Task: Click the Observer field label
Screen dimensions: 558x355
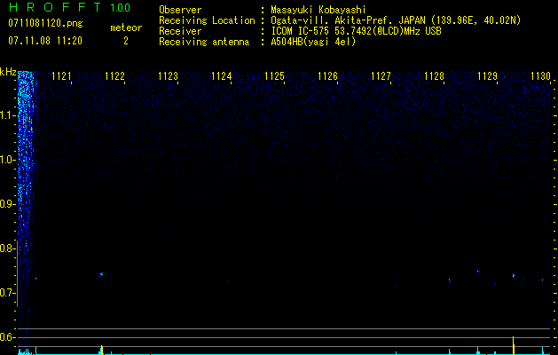Action: (180, 10)
